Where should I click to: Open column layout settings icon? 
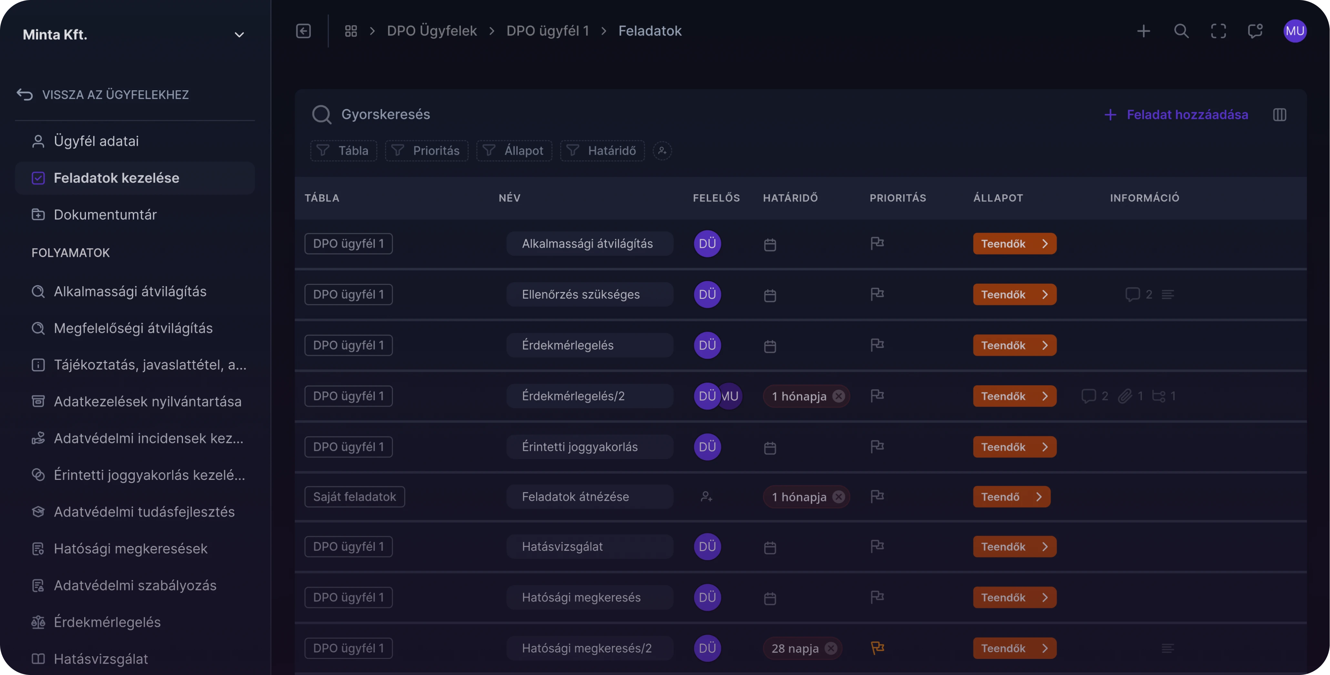point(1279,115)
